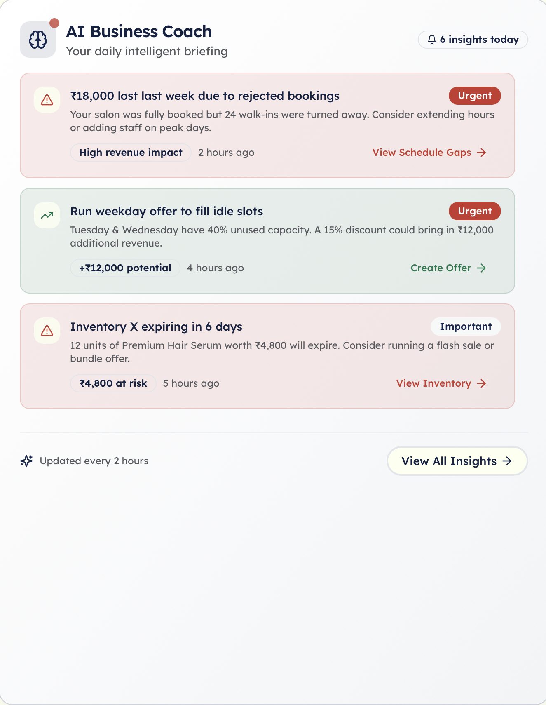Click the arrow next to View Schedule Gaps
The width and height of the screenshot is (546, 705).
[x=481, y=153]
